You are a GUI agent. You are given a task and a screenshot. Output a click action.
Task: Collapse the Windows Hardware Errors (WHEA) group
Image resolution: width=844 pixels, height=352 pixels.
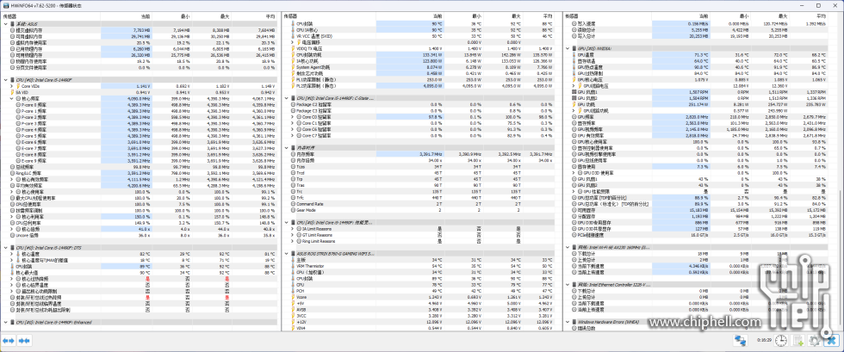568,322
